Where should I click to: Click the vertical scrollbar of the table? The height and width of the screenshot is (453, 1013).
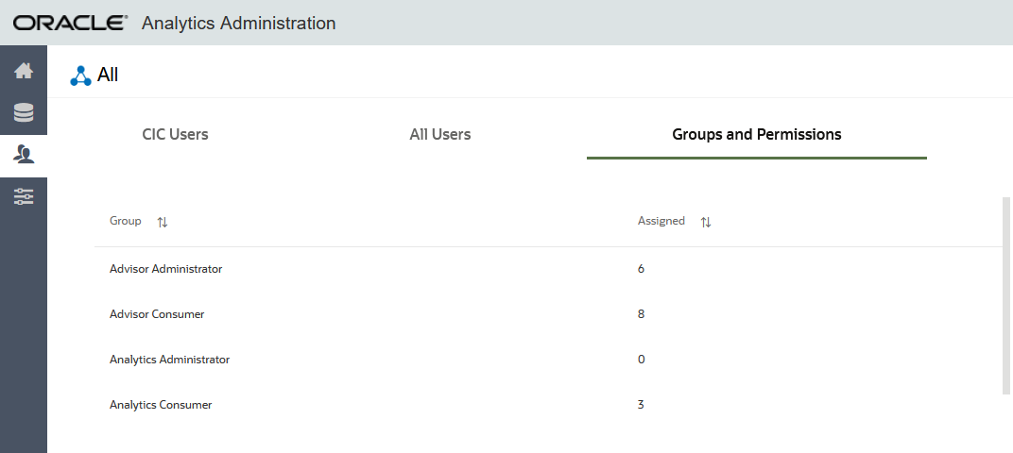(x=1005, y=295)
